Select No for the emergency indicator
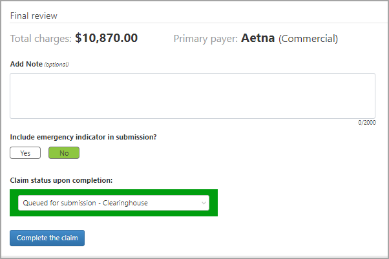Viewport: 389px width, 259px height. pyautogui.click(x=64, y=153)
